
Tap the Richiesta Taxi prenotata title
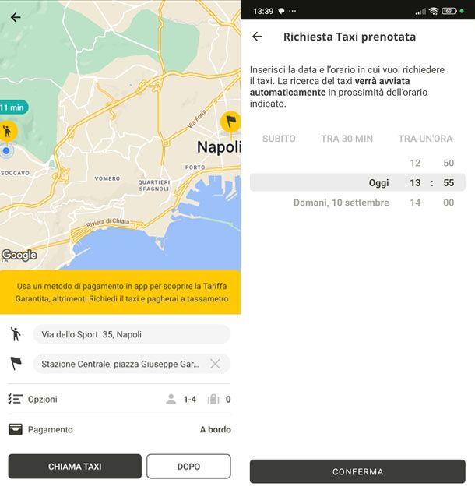[350, 37]
